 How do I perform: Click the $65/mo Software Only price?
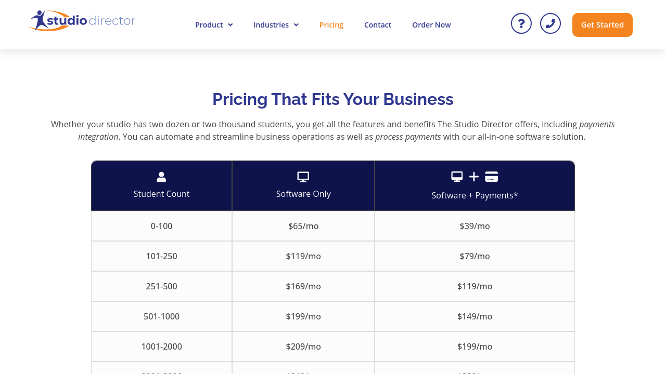pos(303,226)
